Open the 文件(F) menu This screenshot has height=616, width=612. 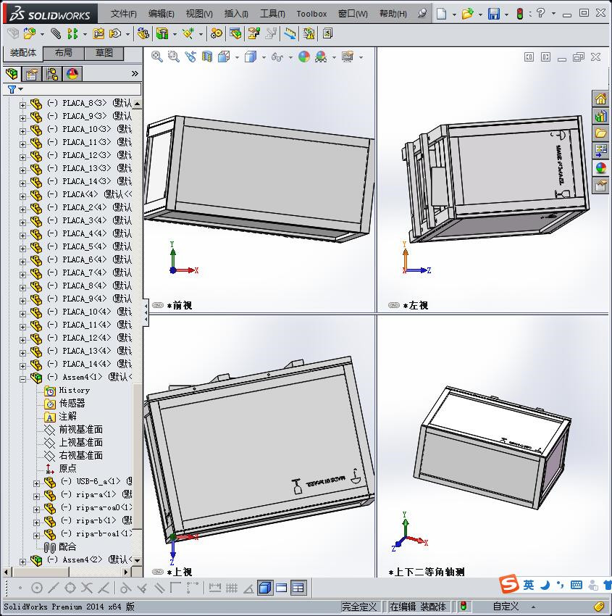point(124,14)
